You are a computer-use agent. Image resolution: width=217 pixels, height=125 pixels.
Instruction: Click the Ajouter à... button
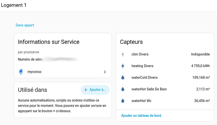[x=95, y=90]
